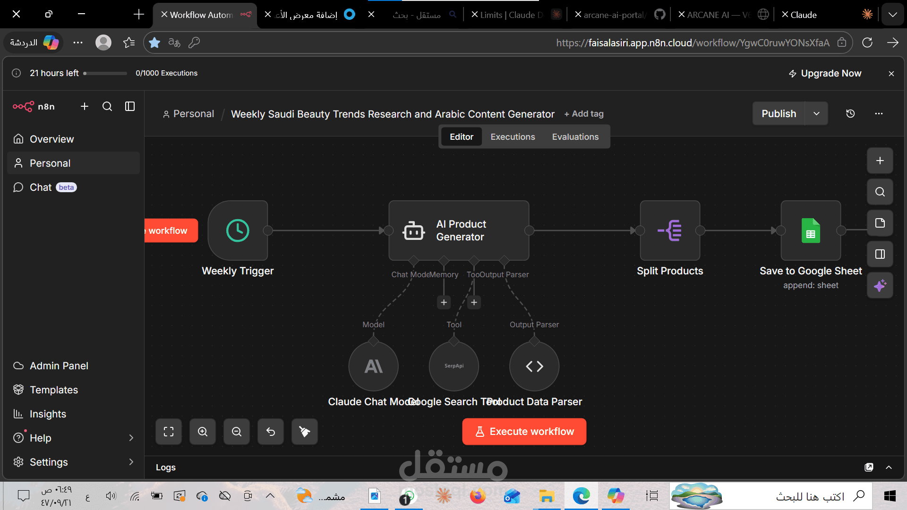
Task: Open Personal in the sidebar
Action: click(73, 163)
